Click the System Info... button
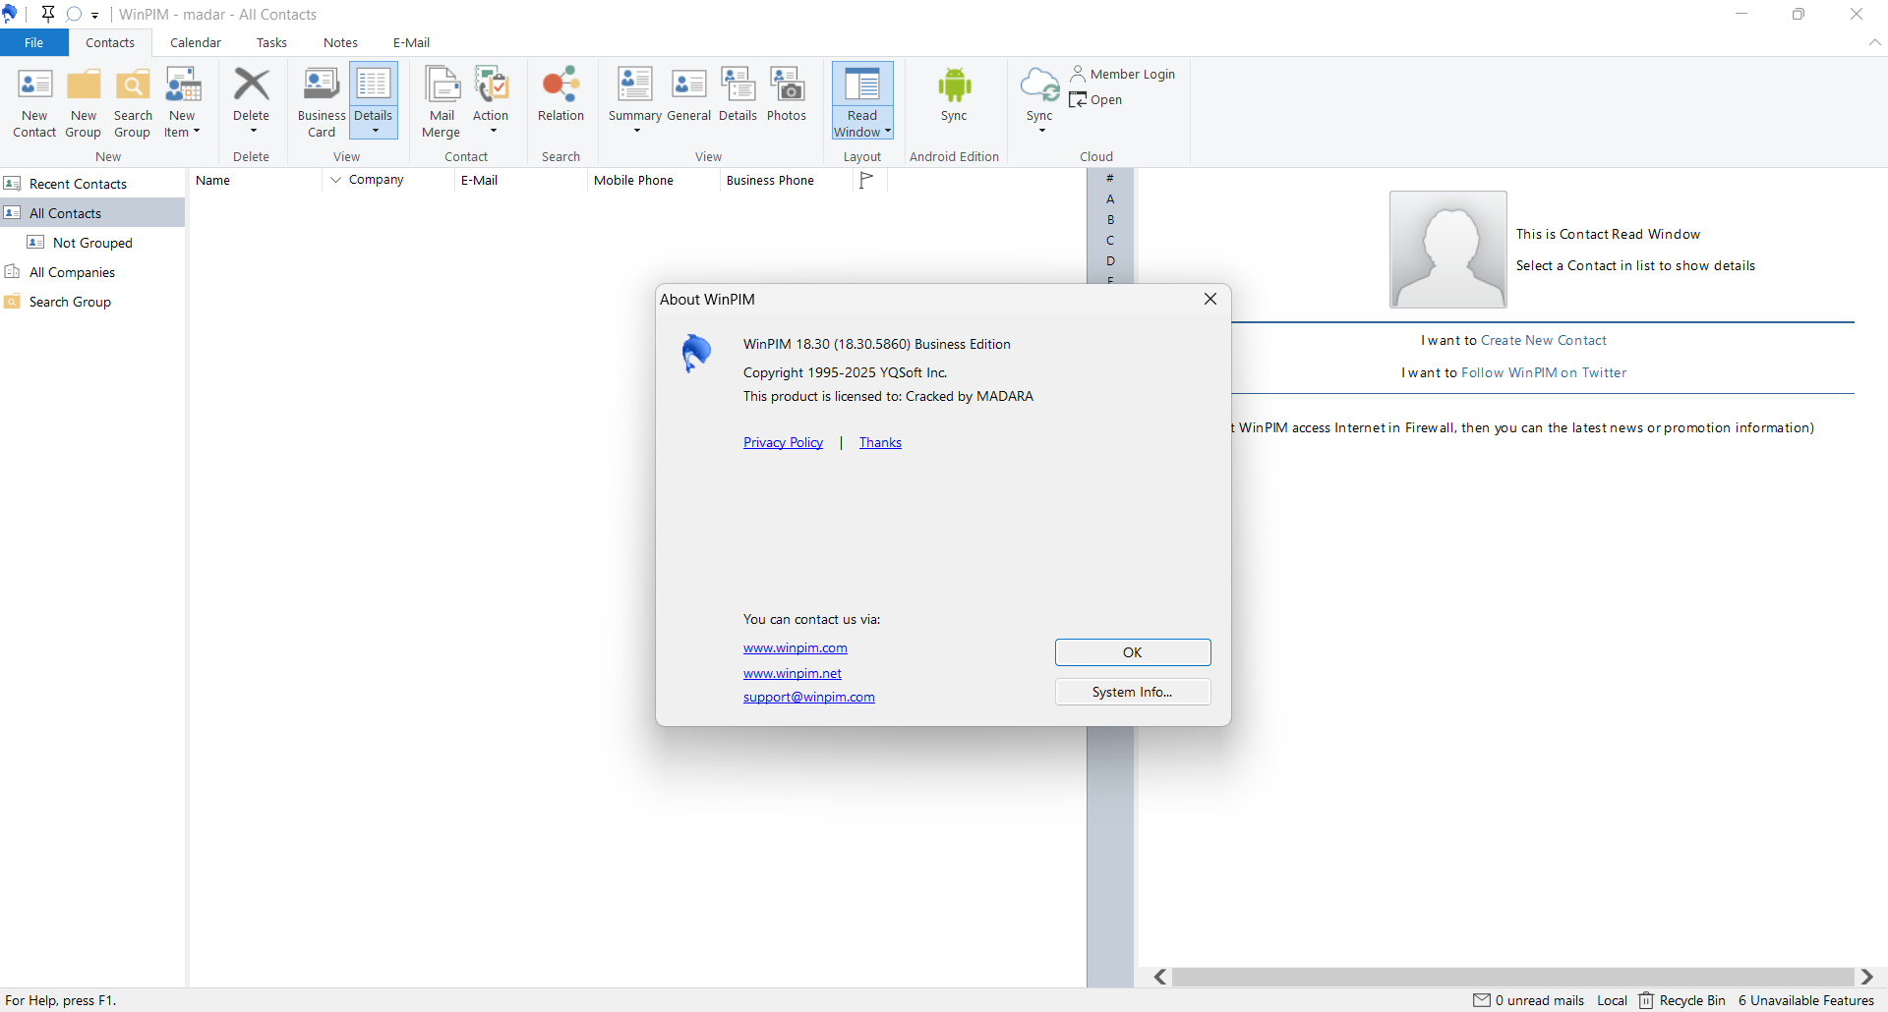 [x=1133, y=692]
